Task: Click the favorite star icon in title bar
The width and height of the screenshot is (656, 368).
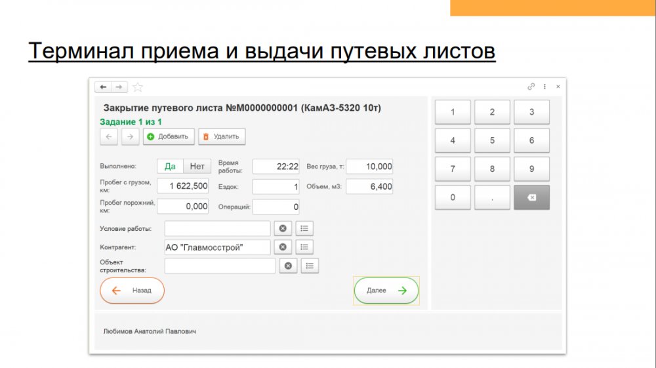Action: 138,87
